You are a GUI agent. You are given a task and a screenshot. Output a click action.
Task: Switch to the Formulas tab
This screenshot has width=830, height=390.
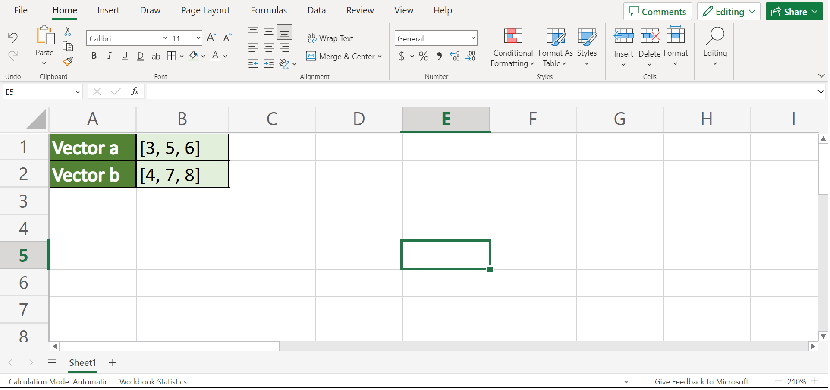(268, 10)
